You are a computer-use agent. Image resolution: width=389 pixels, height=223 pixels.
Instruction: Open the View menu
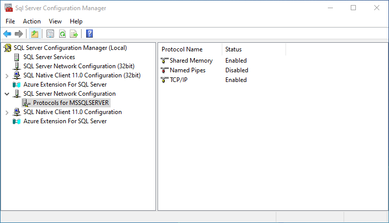click(x=55, y=21)
